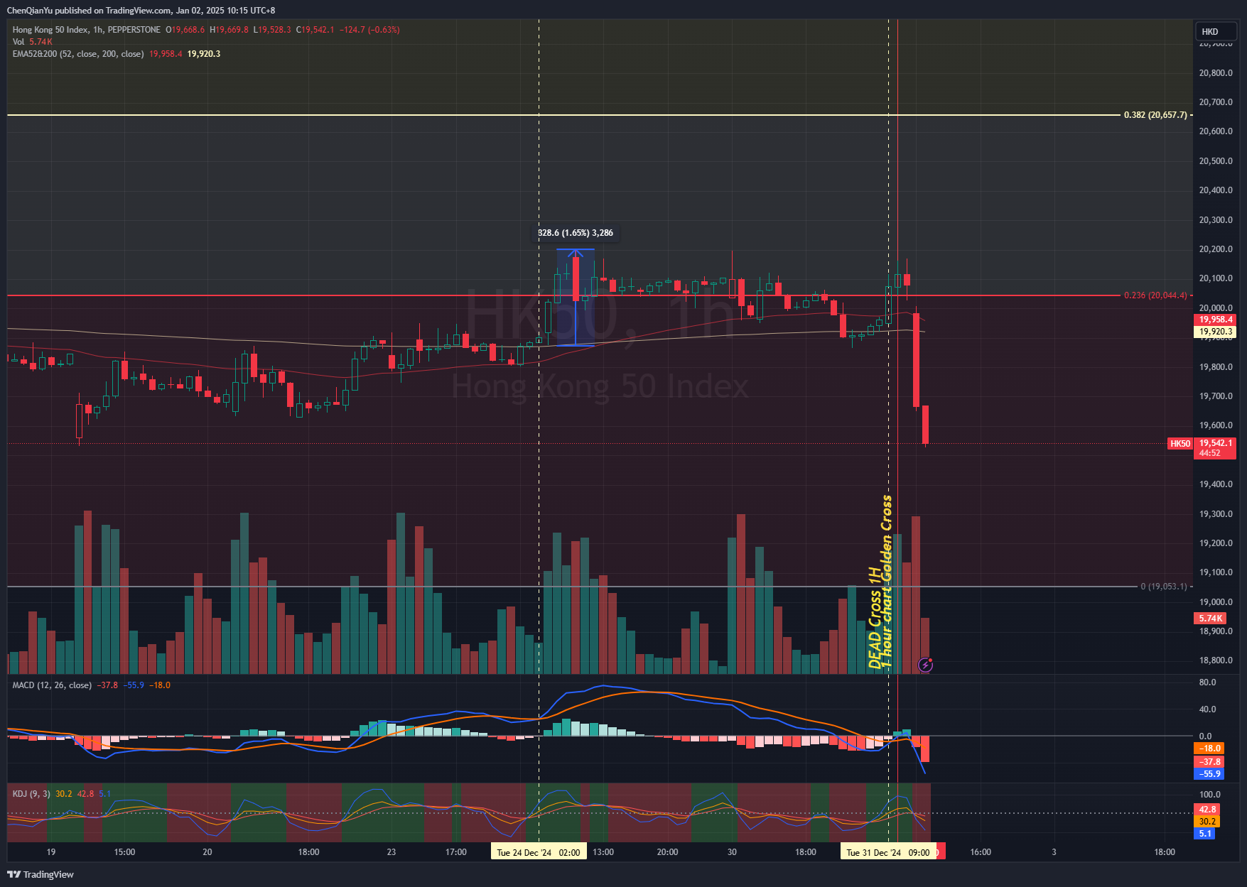Click the Tue 31 Dec '24 09:00 time label
The width and height of the screenshot is (1247, 887).
[x=888, y=852]
